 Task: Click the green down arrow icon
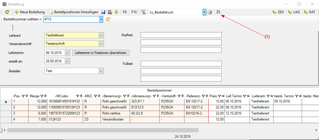tap(116, 12)
